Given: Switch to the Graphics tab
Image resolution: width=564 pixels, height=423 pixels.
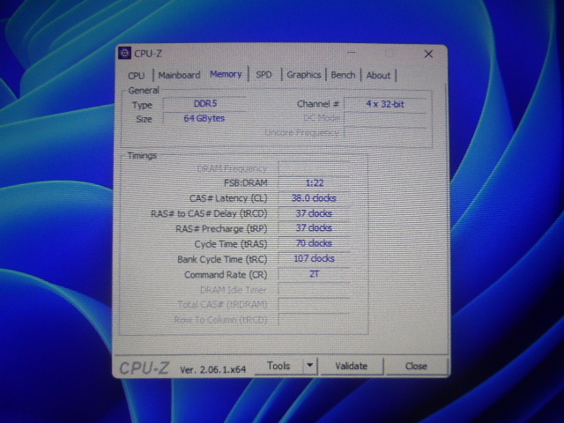Looking at the screenshot, I should click(x=303, y=75).
